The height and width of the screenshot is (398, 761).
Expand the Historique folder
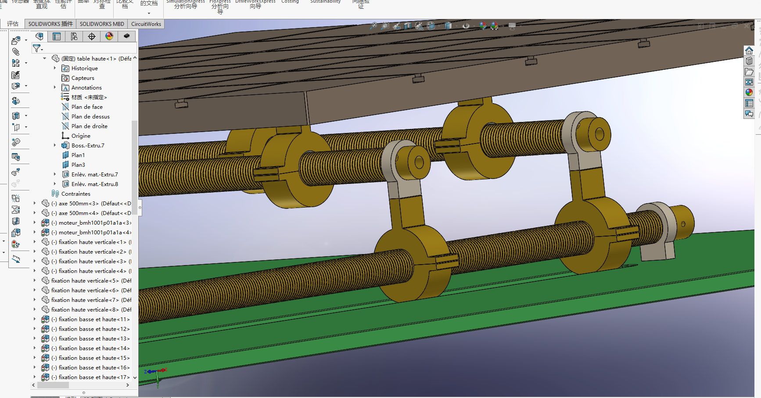tap(55, 68)
